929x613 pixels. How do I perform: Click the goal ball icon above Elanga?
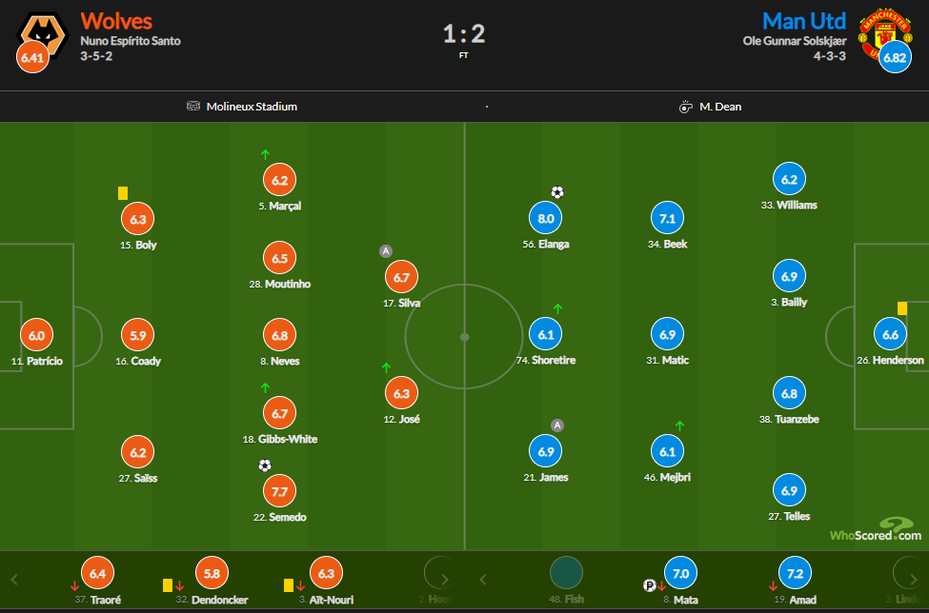point(557,192)
